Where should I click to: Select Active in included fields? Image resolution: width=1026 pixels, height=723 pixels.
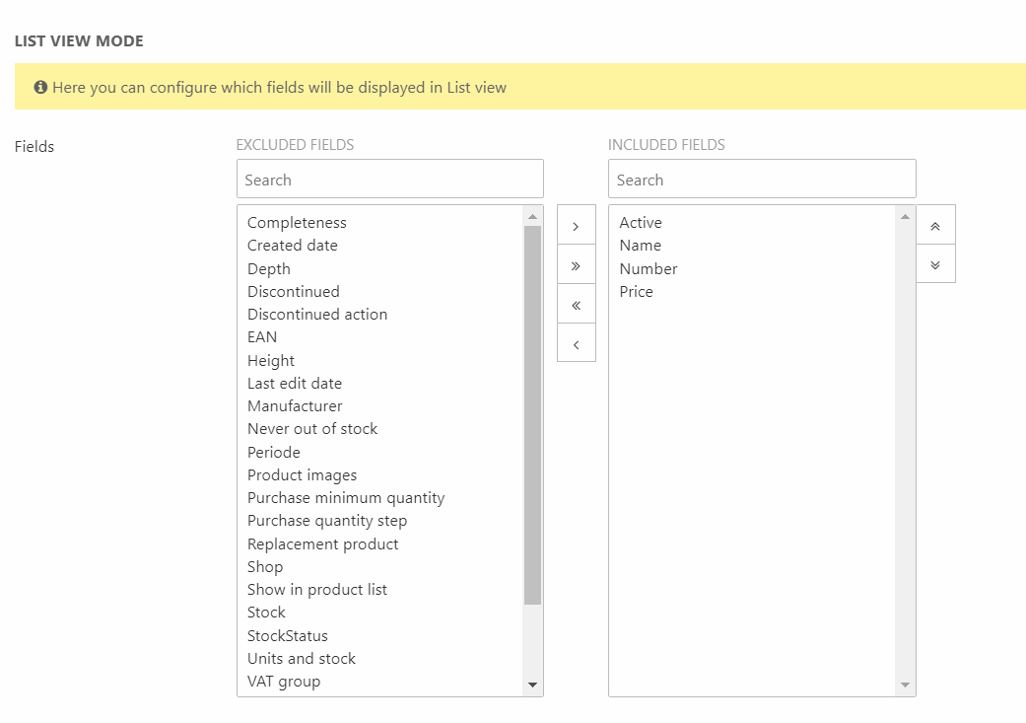[641, 223]
